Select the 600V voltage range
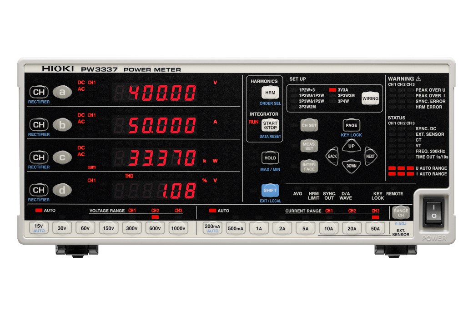Image resolution: width=473 pixels, height=315 pixels. click(155, 228)
